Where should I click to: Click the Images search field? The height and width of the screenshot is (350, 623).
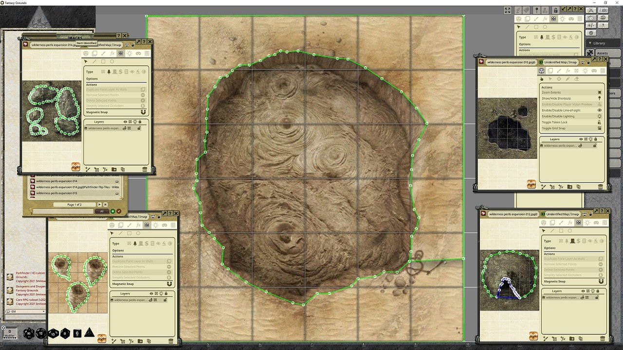62,211
